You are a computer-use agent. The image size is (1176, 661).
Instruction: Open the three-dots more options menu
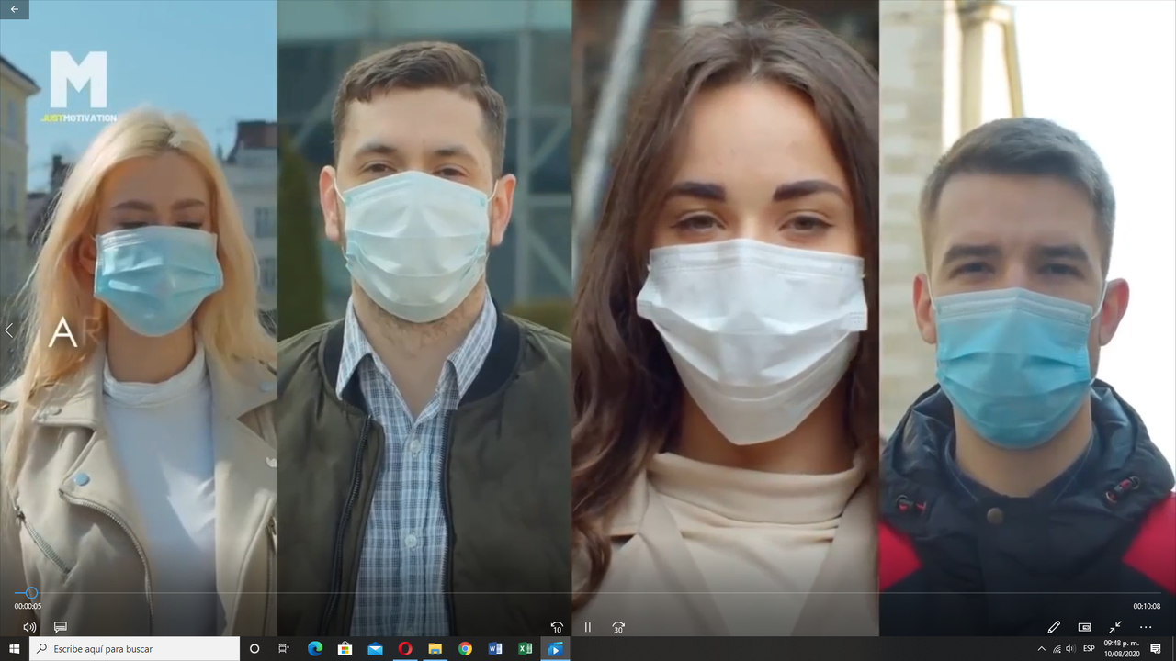[x=1146, y=627]
